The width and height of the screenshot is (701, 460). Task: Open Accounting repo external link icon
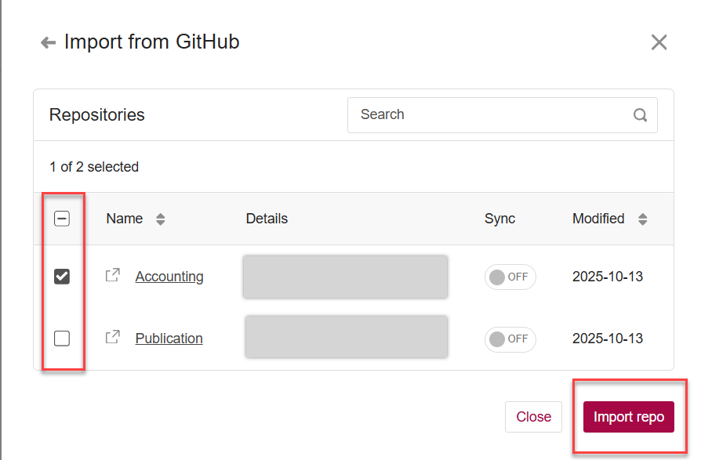(113, 275)
